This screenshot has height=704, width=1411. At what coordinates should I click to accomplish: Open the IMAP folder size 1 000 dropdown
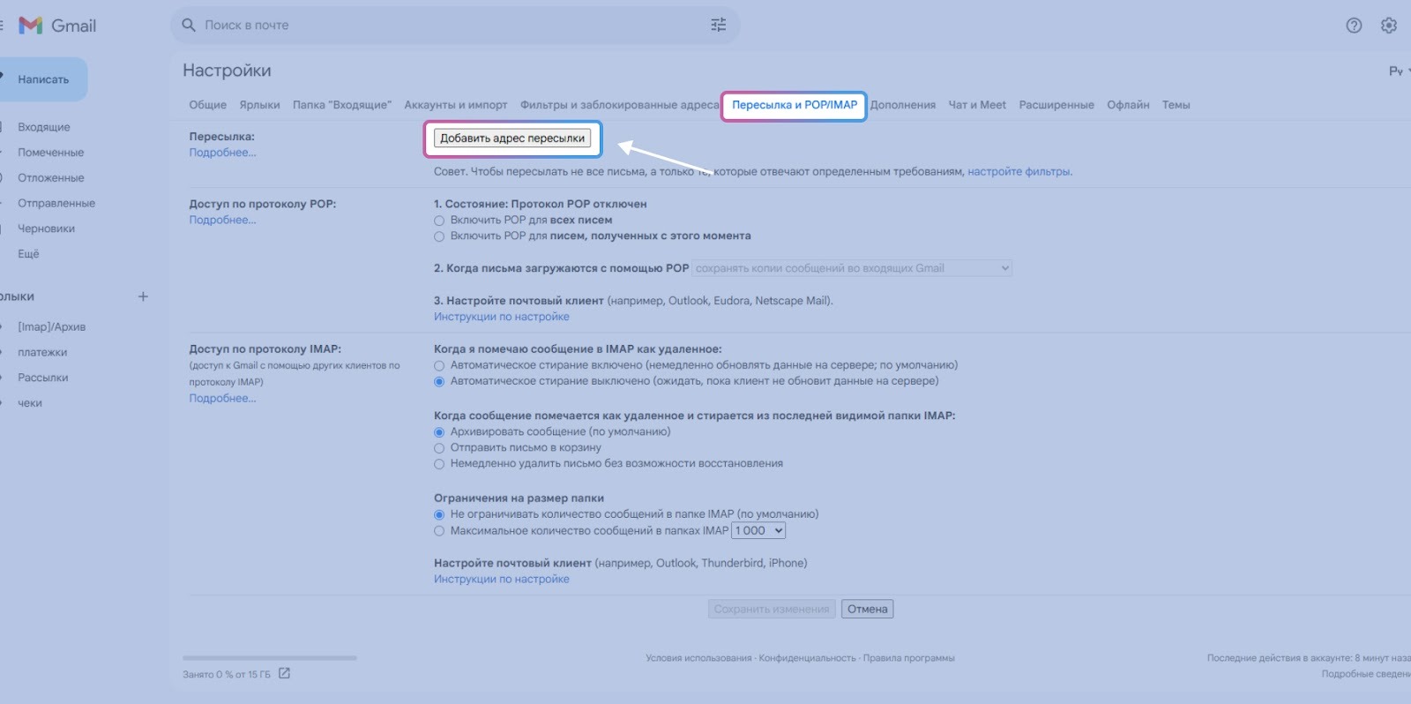pyautogui.click(x=758, y=531)
